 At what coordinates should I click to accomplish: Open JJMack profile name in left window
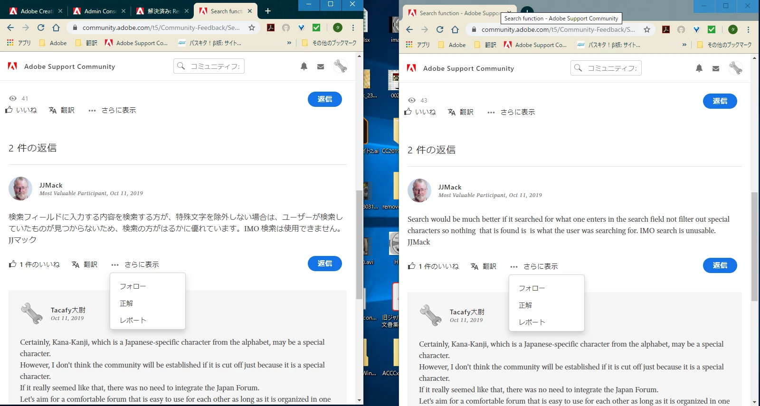click(51, 185)
